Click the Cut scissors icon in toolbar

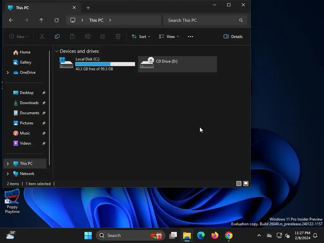(42, 37)
